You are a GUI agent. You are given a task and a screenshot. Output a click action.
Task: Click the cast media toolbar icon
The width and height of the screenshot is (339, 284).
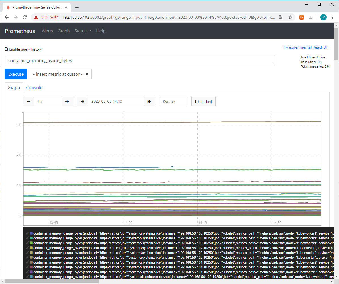311,17
